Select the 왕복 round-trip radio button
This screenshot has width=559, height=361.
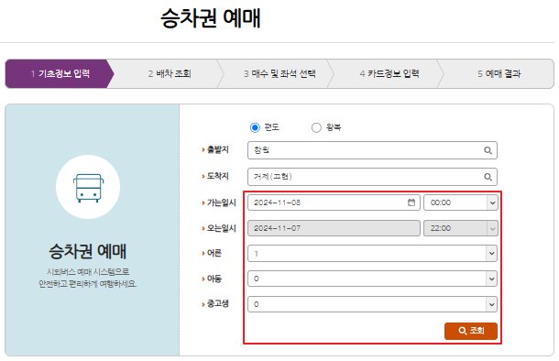[x=316, y=127]
